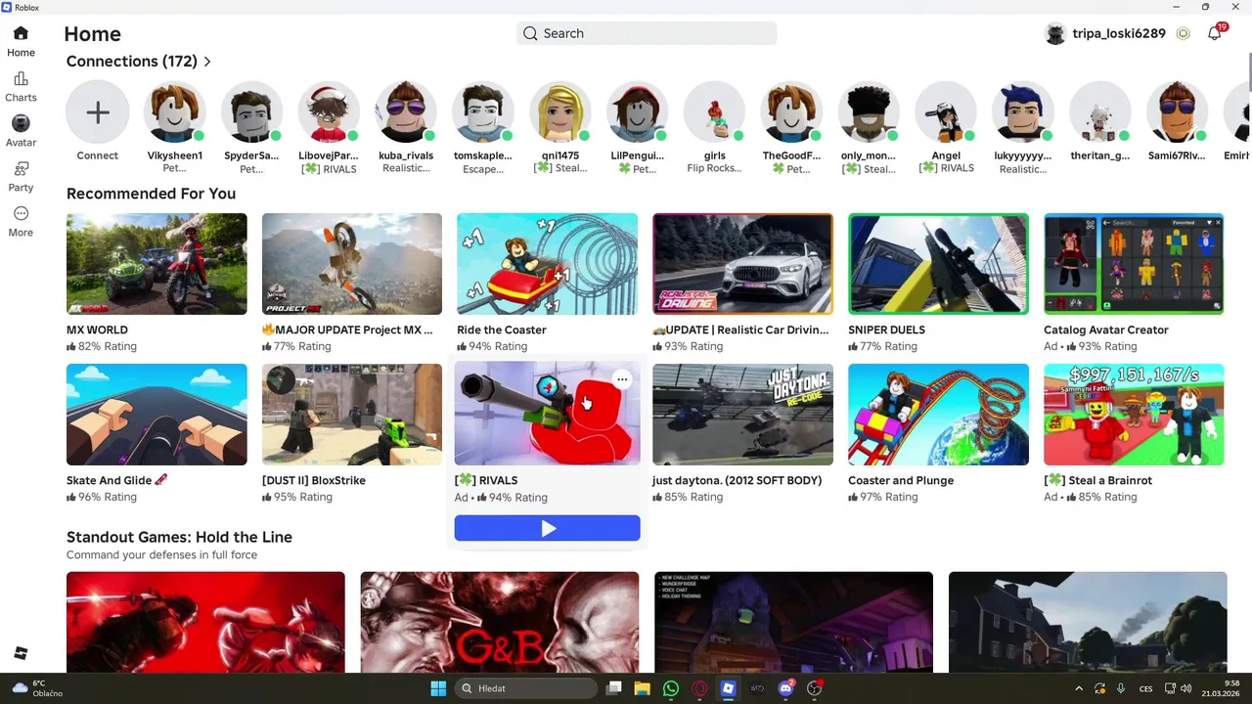Open File Explorer from taskbar
Viewport: 1252px width, 704px height.
643,688
